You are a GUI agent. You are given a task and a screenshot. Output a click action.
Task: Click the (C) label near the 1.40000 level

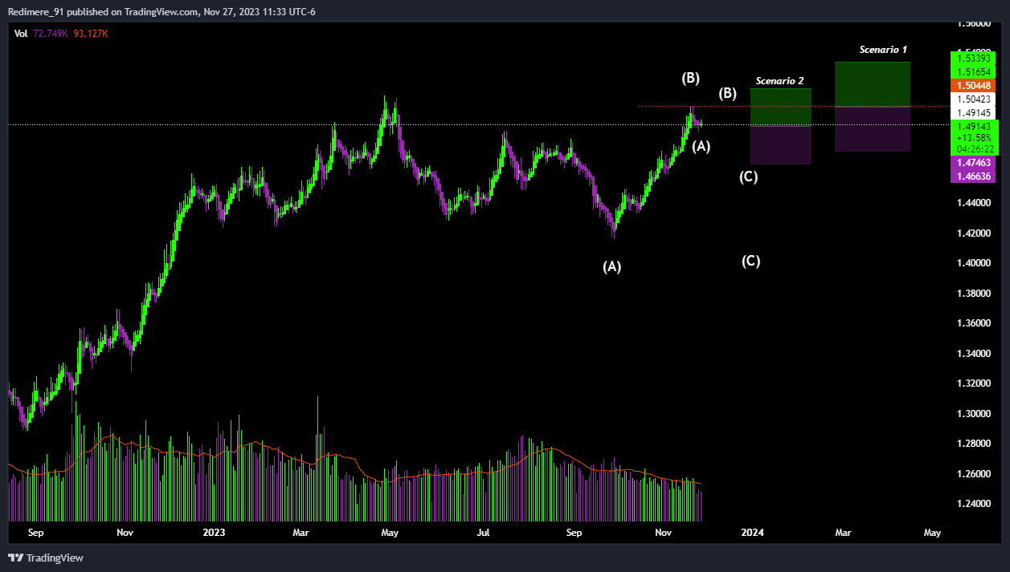coord(750,261)
